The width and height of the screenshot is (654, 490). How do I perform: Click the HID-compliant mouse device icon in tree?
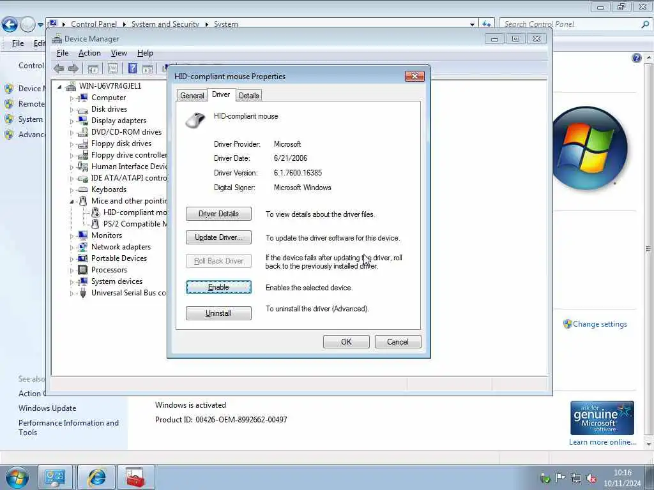click(x=96, y=212)
